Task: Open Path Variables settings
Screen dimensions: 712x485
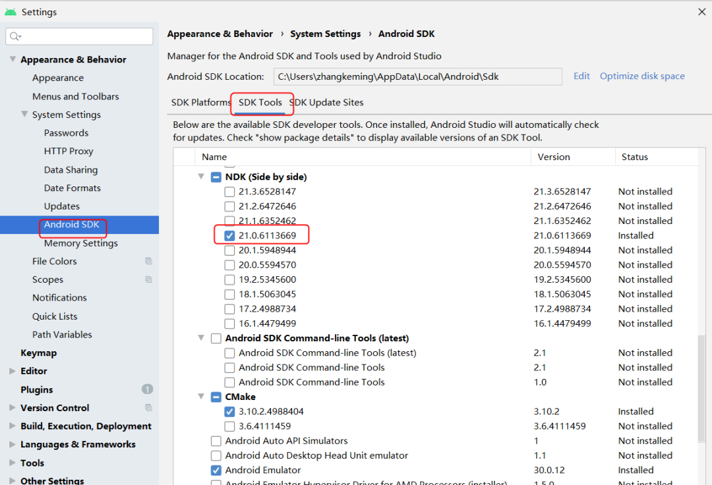Action: pyautogui.click(x=62, y=334)
